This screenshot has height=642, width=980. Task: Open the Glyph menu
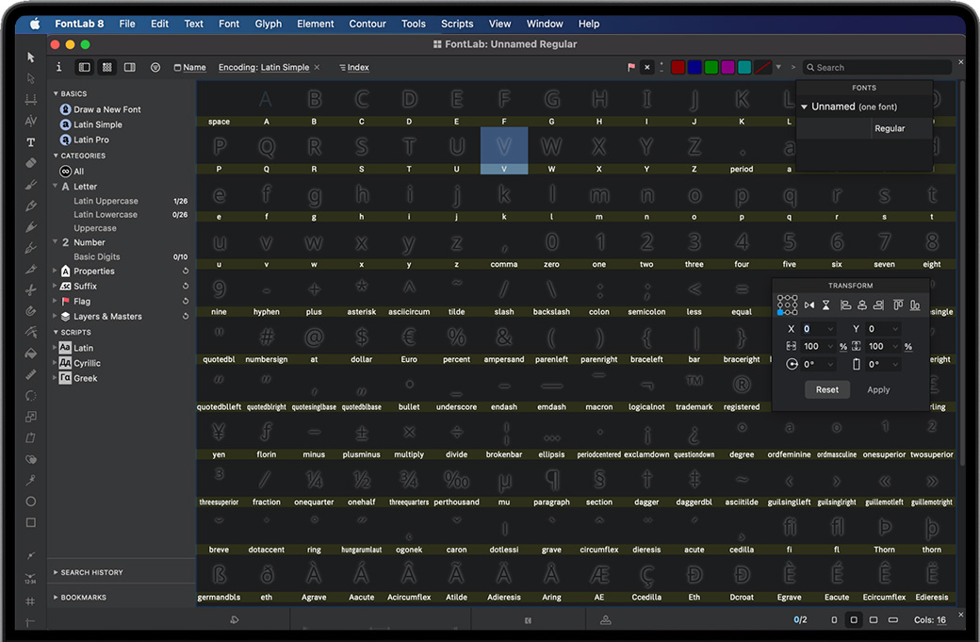pos(268,24)
